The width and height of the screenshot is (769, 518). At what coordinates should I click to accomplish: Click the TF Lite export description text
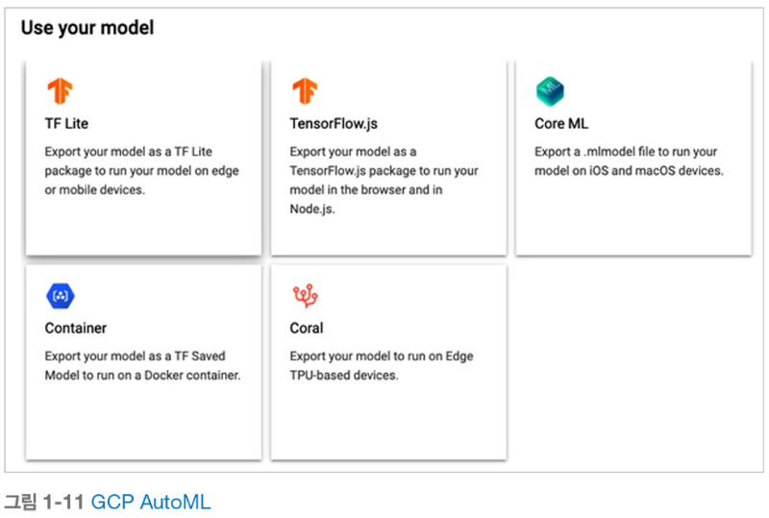point(141,171)
